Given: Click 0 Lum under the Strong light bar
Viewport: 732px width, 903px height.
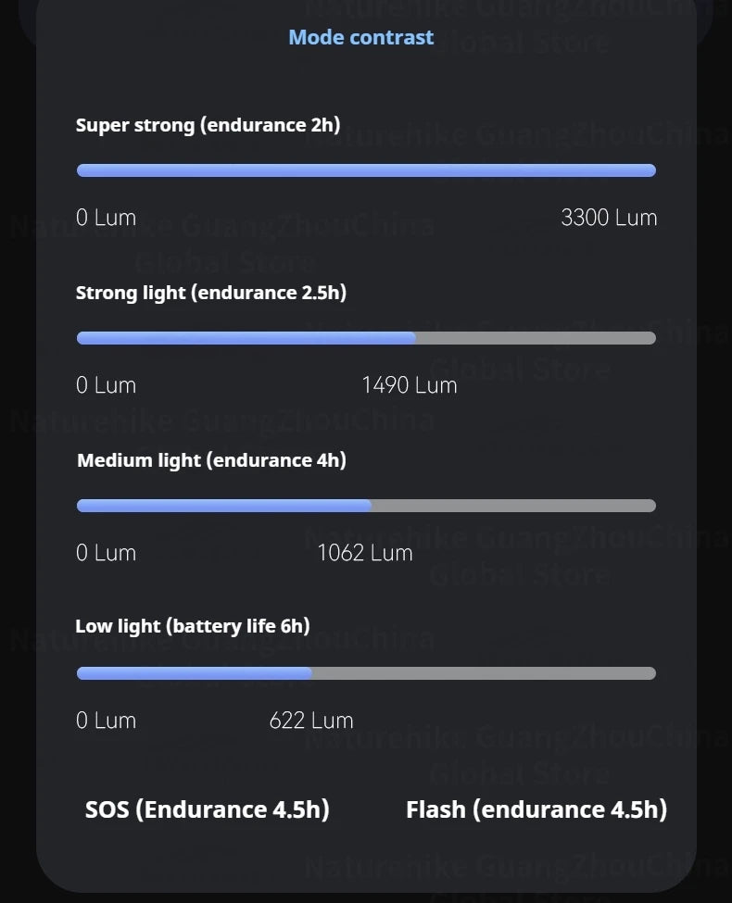Looking at the screenshot, I should [106, 385].
